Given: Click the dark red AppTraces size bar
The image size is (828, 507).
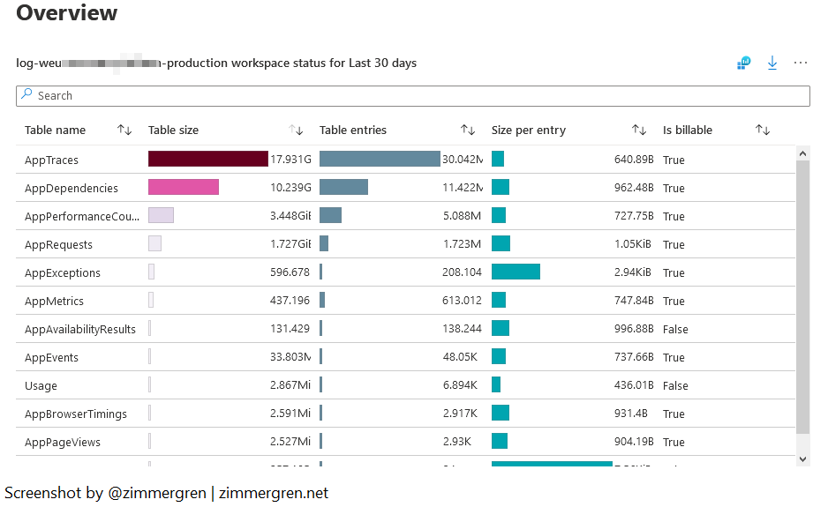Looking at the screenshot, I should click(207, 159).
